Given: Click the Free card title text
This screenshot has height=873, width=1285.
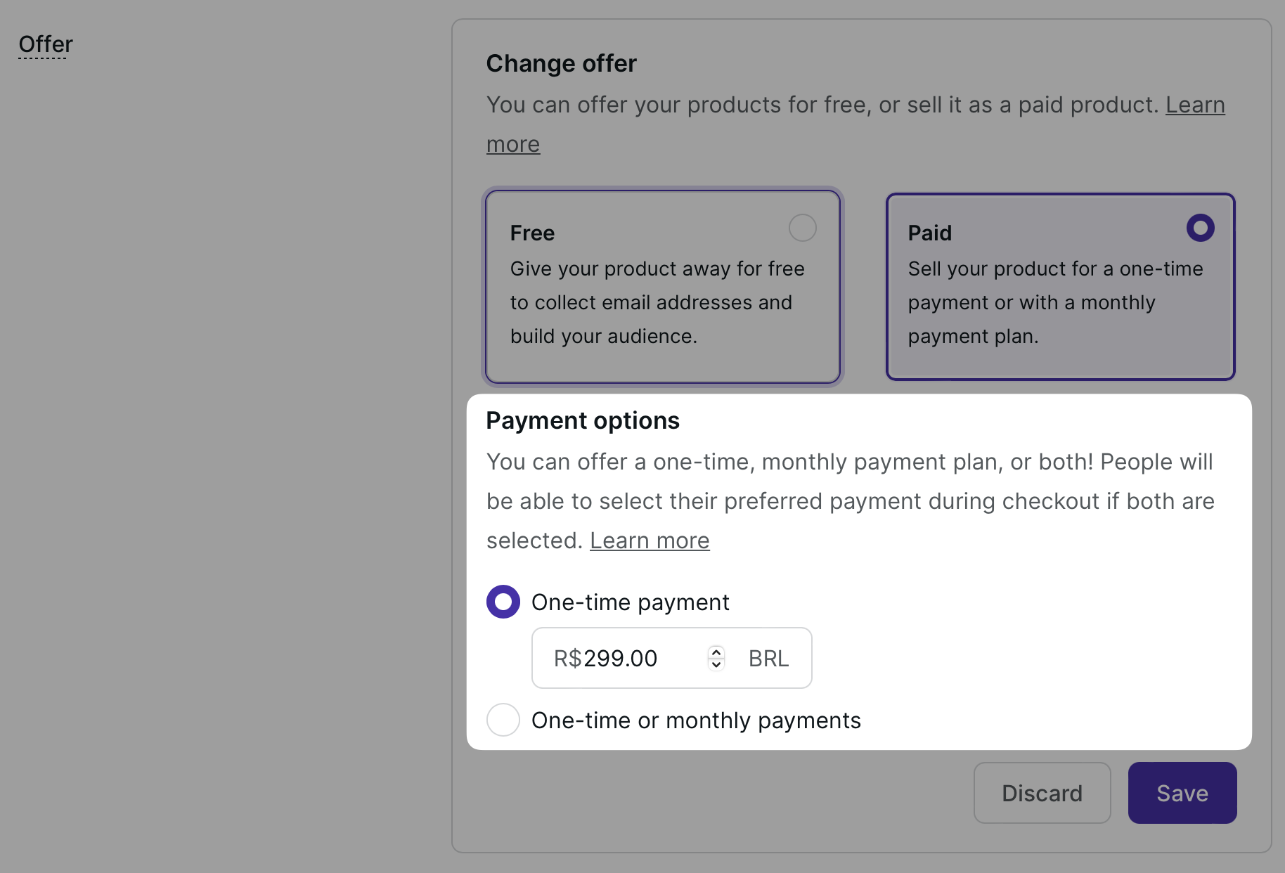Looking at the screenshot, I should [532, 233].
